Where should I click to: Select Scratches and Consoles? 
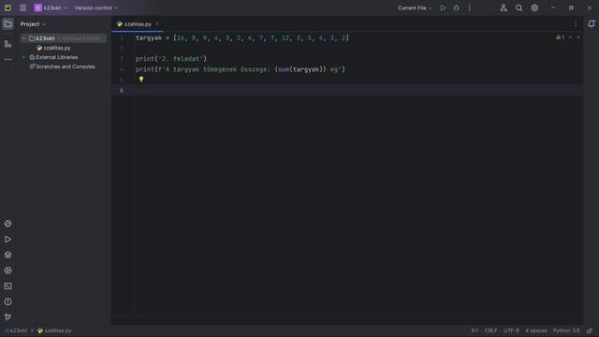(66, 66)
